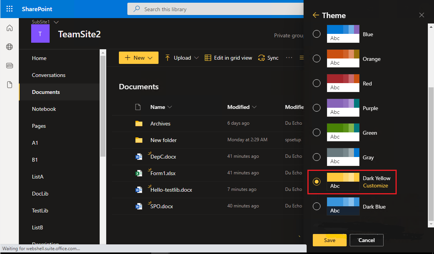
Task: Open the DepC.docx file name
Action: click(x=163, y=157)
